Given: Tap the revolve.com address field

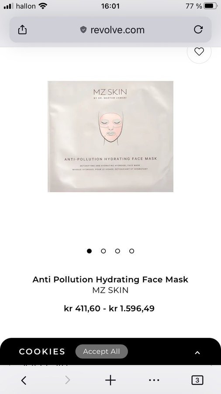Looking at the screenshot, I should tap(110, 30).
